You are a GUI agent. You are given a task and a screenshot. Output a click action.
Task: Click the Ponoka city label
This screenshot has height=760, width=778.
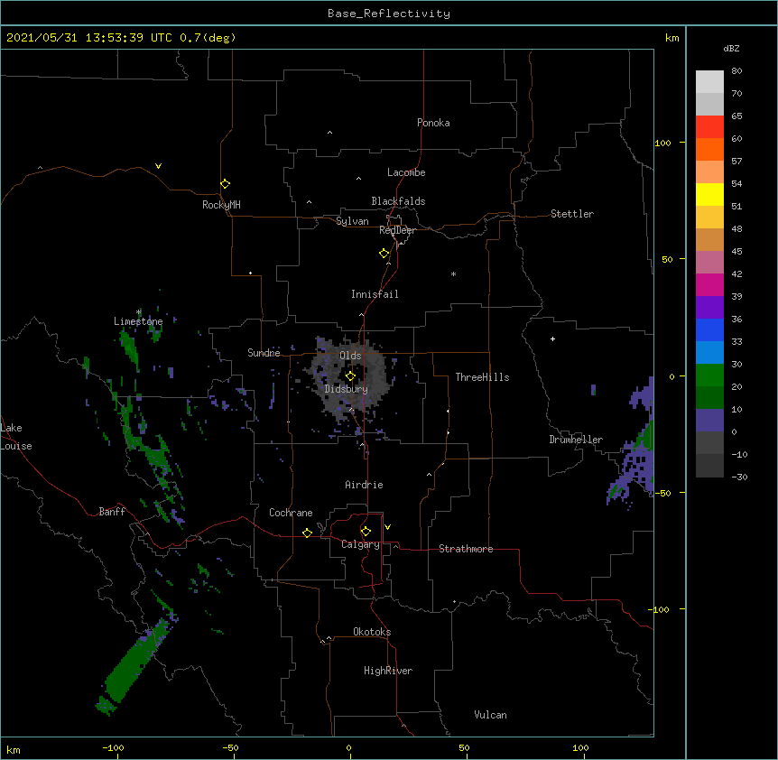(433, 123)
